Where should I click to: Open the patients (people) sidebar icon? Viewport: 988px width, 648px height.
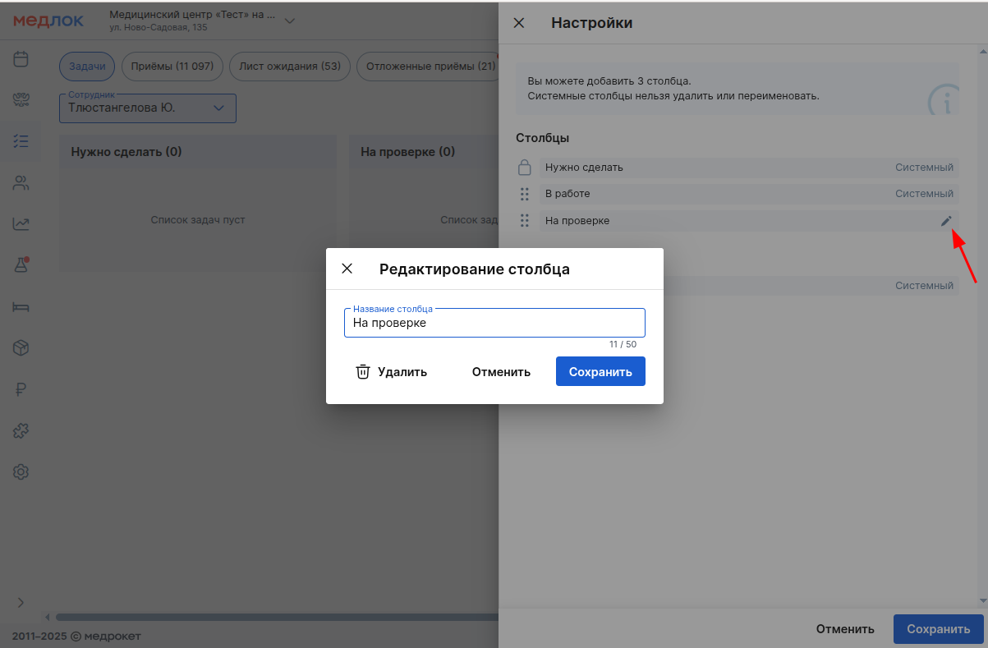[x=21, y=183]
